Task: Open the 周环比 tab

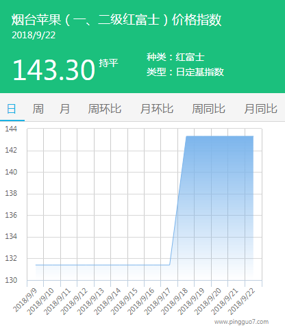Action: point(105,109)
